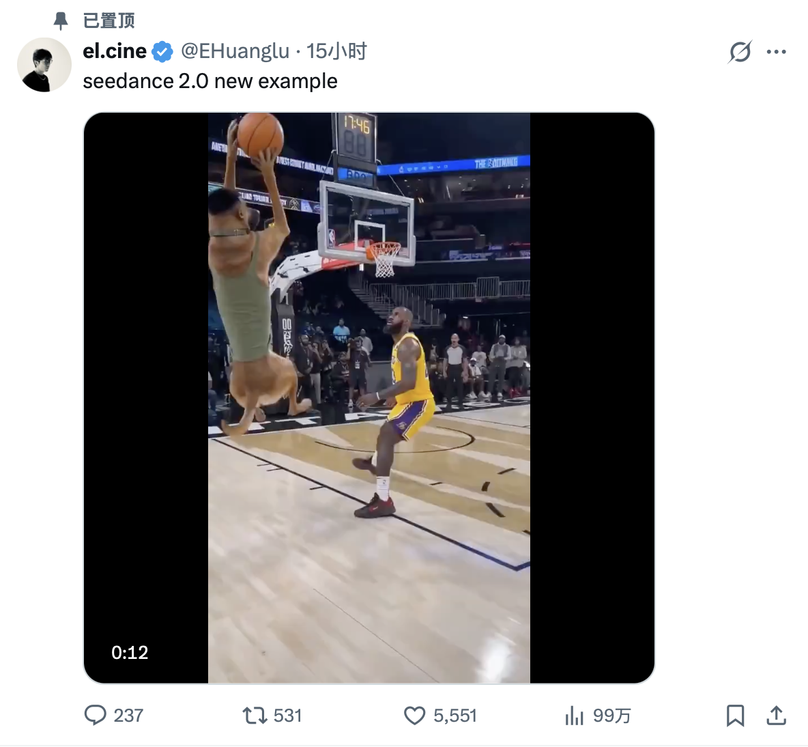Click the 0:12 video duration badge
This screenshot has height=747, width=808.
(x=130, y=653)
